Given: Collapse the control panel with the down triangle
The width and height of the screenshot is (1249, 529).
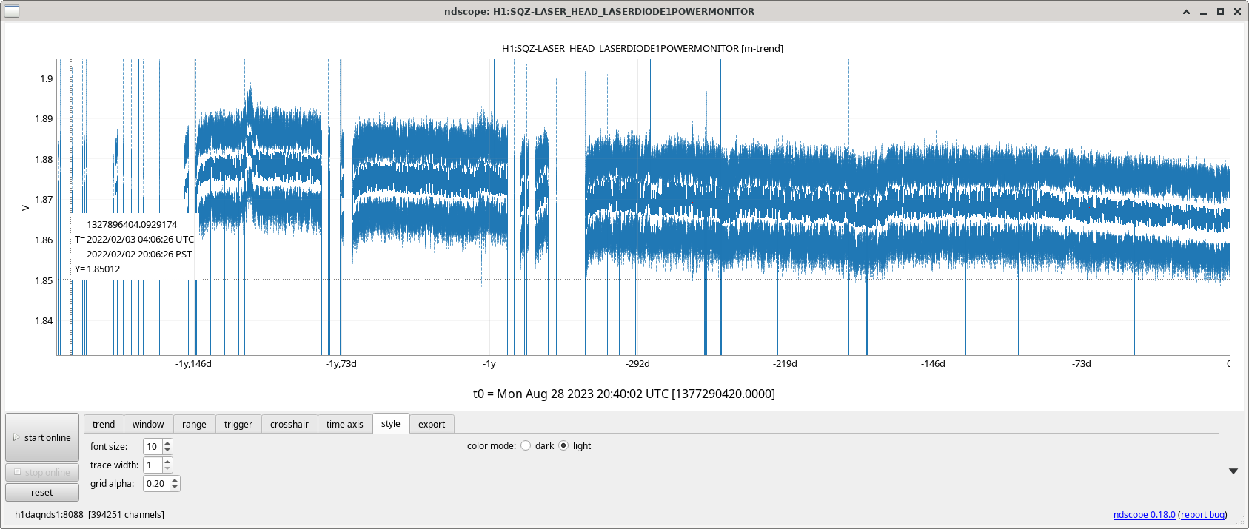Looking at the screenshot, I should tap(1233, 471).
